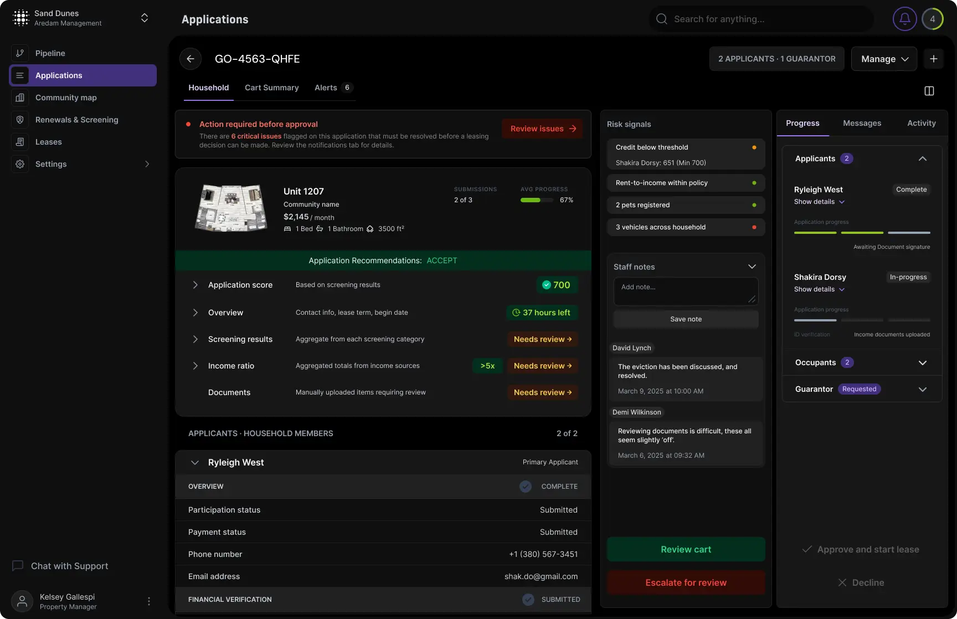Switch to the Cart Summary tab
The width and height of the screenshot is (957, 619).
272,88
